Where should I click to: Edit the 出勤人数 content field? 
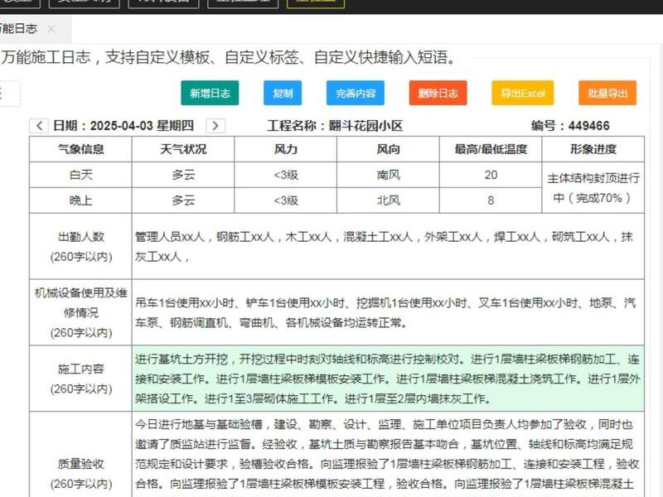pos(388,246)
